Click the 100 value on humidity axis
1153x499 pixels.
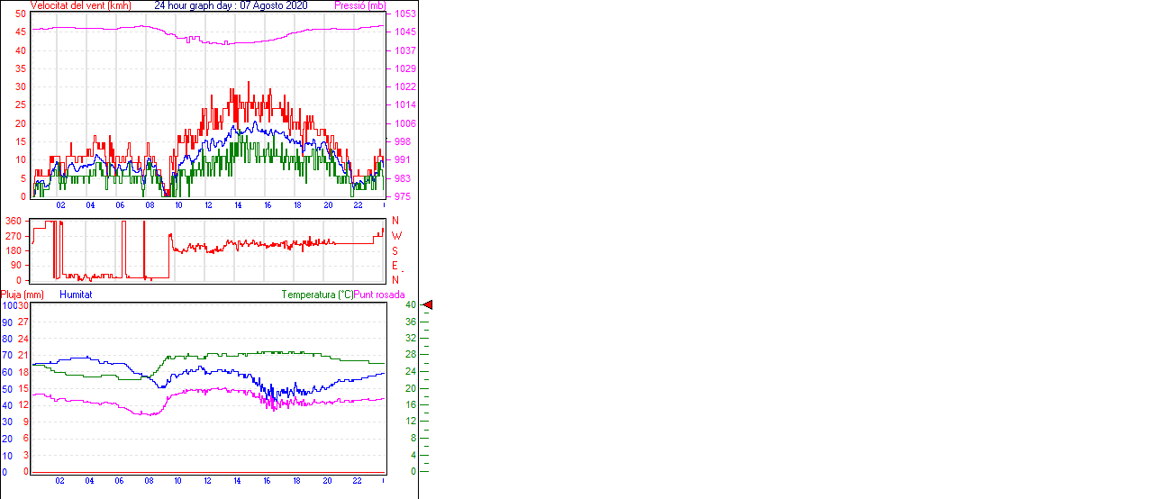click(8, 306)
